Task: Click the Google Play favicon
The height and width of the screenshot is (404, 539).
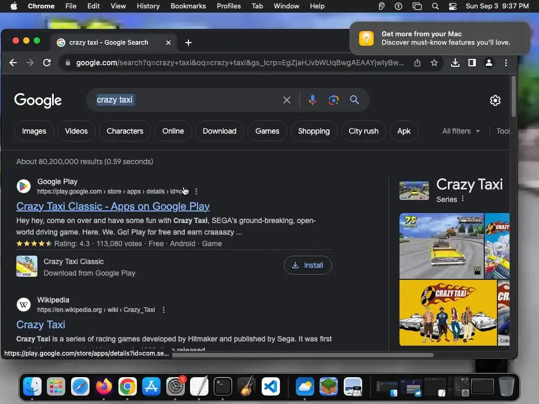Action: click(24, 186)
